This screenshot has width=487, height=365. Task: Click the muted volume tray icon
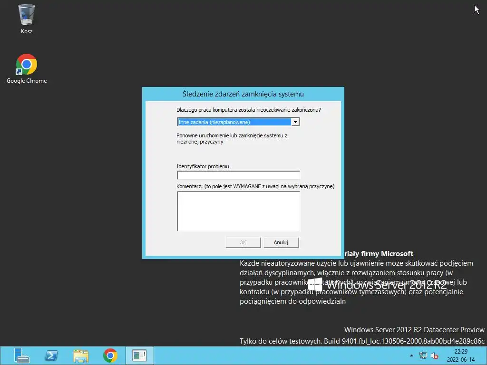click(435, 355)
